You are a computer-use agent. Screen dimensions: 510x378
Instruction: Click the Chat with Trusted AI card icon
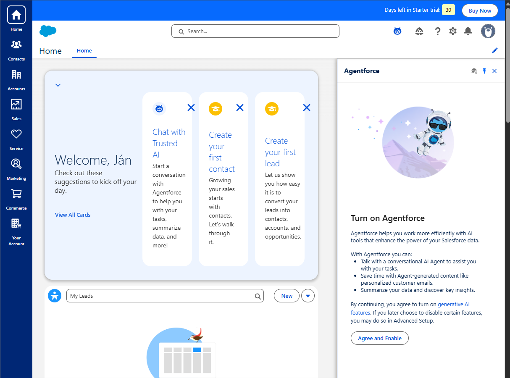[x=159, y=109]
